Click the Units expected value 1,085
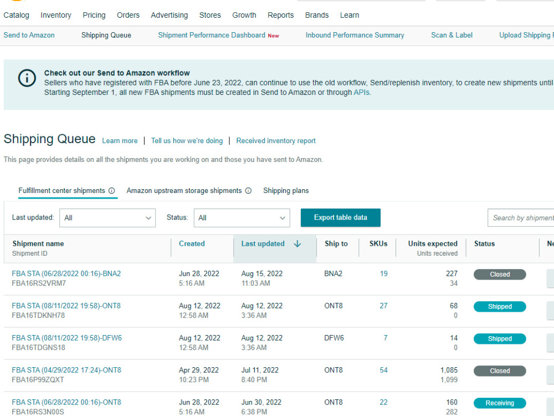Viewport: 554px width, 416px height. 449,370
